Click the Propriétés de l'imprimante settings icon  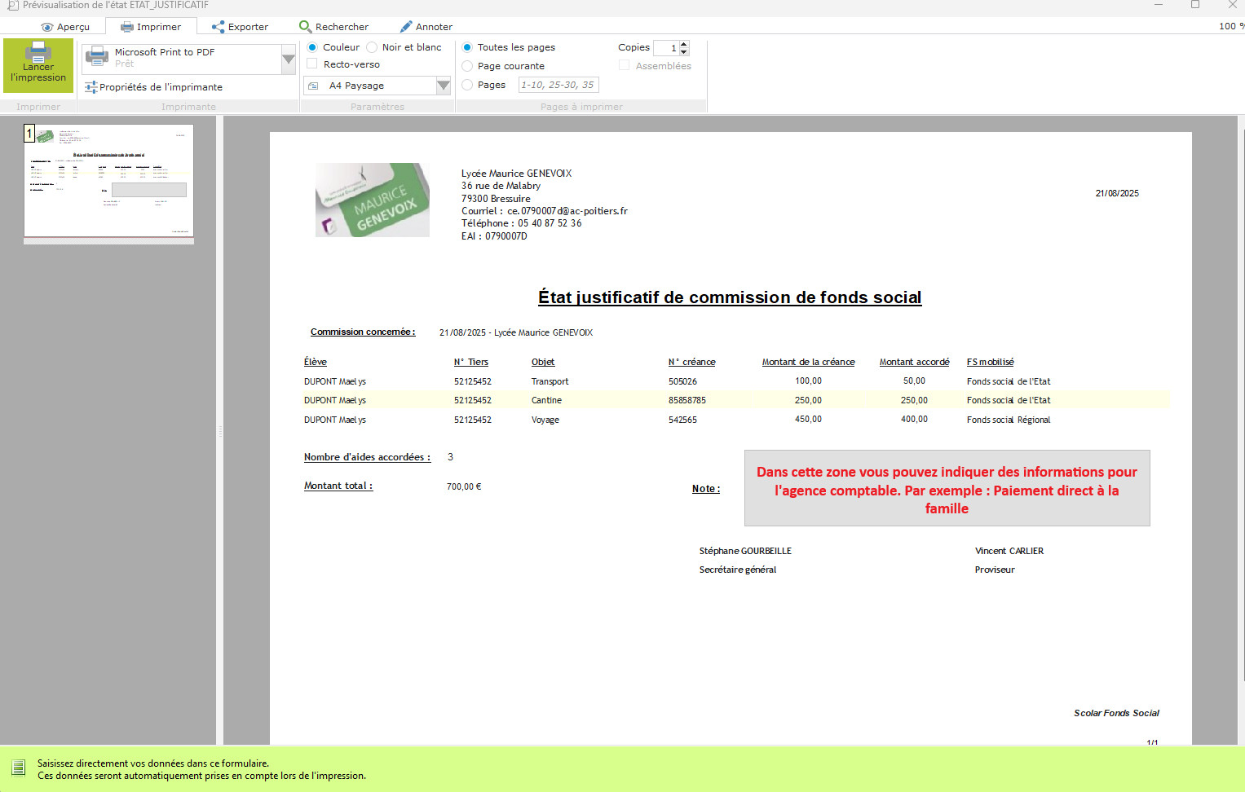click(91, 87)
